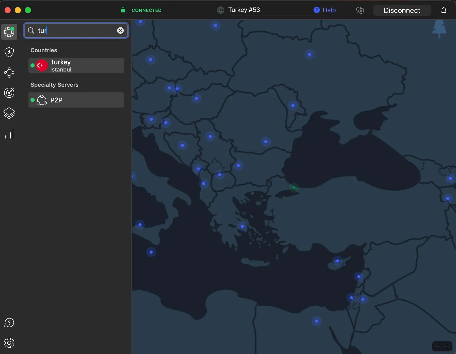Open settings gear at sidebar bottom
The height and width of the screenshot is (354, 456).
tap(9, 343)
